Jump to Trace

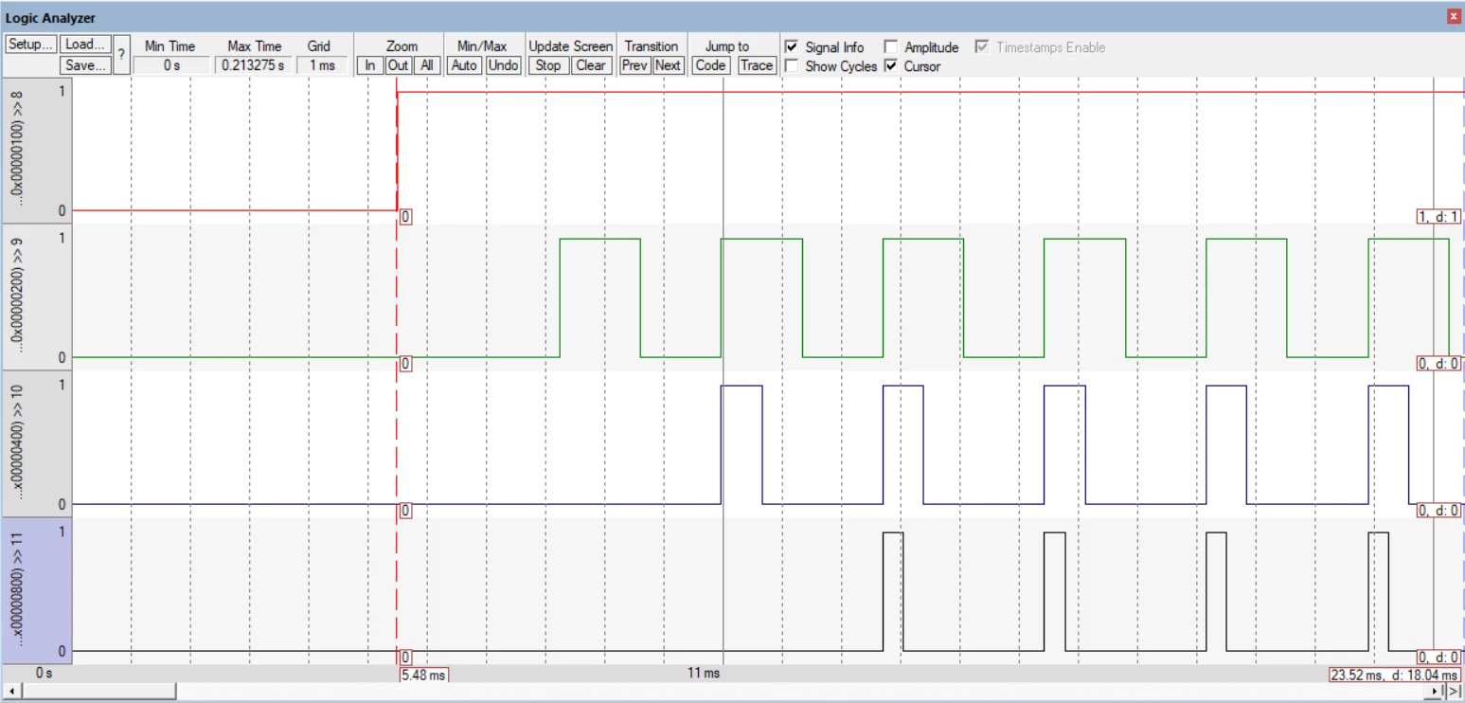(x=756, y=65)
